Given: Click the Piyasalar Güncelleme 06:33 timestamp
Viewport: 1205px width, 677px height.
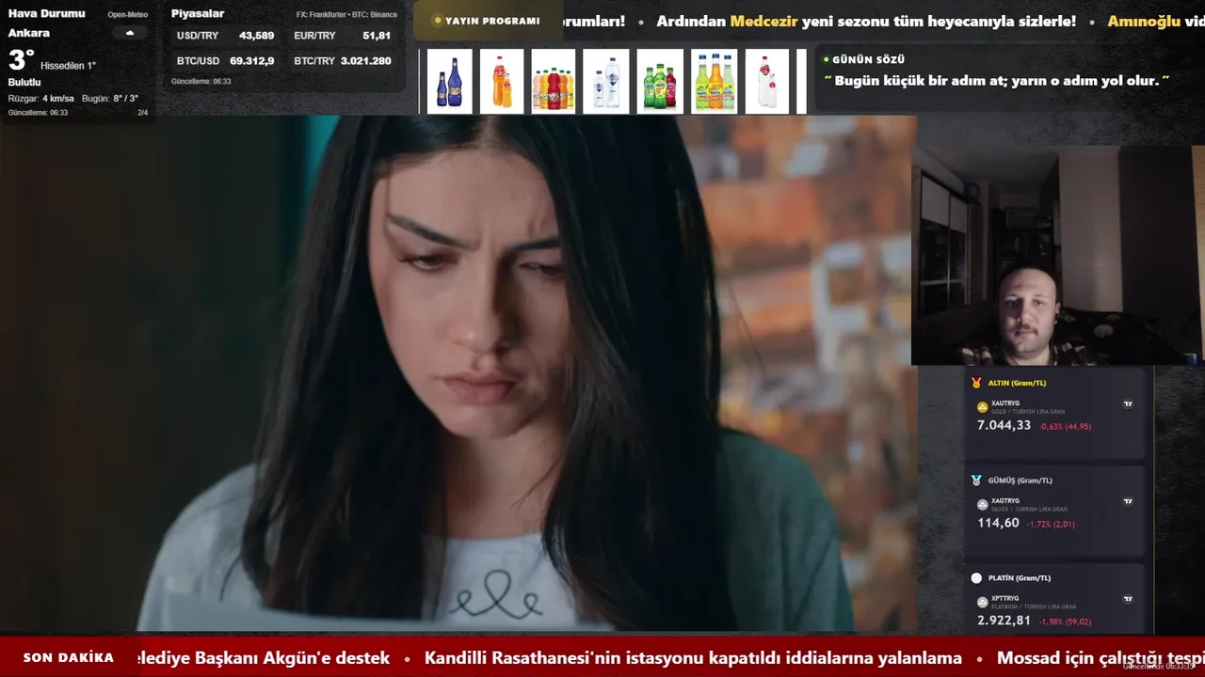Looking at the screenshot, I should click(201, 82).
